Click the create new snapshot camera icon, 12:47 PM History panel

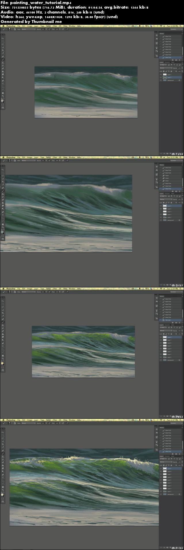point(176,454)
